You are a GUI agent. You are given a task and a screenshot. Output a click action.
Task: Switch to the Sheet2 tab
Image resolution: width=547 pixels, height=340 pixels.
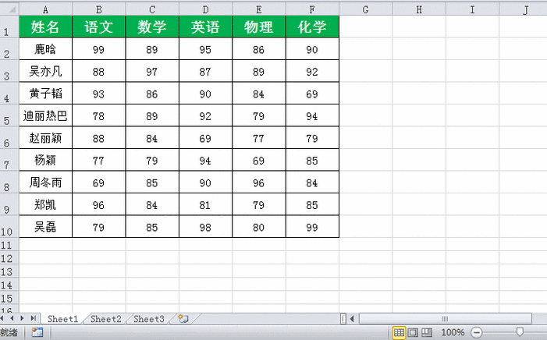click(x=105, y=319)
